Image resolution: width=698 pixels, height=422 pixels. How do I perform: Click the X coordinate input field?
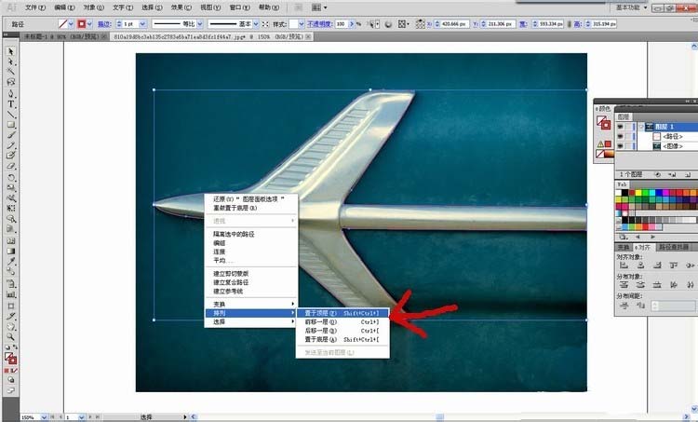click(454, 24)
